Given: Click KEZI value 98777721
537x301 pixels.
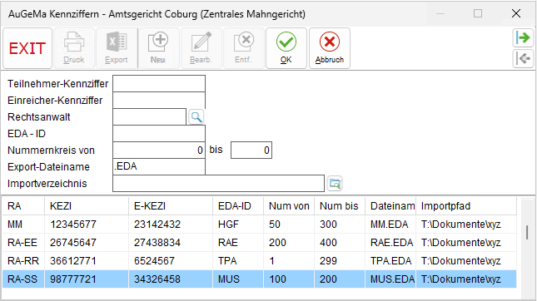Looking at the screenshot, I should click(x=73, y=279).
